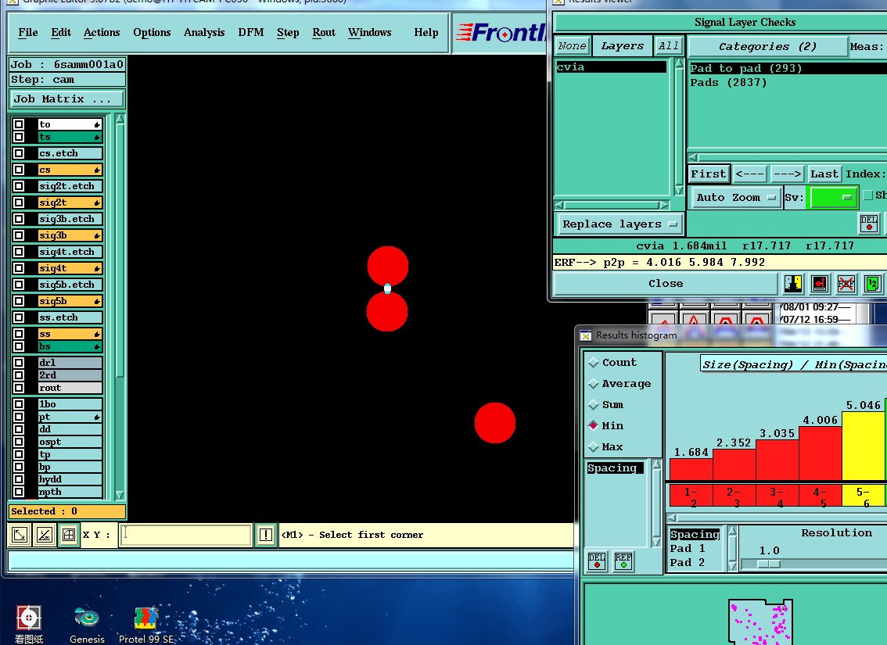This screenshot has width=887, height=645.
Task: Toggle display of the 'ts' layer
Action: click(x=19, y=137)
